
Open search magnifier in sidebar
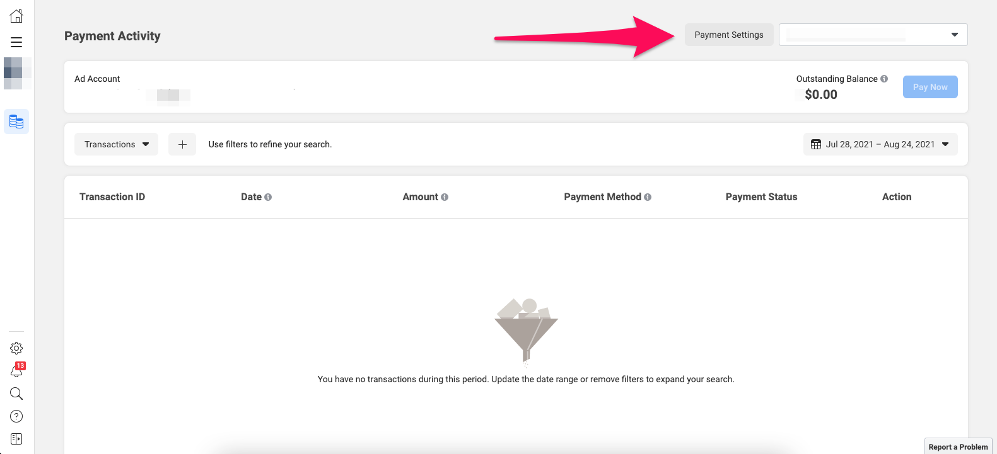(x=16, y=394)
